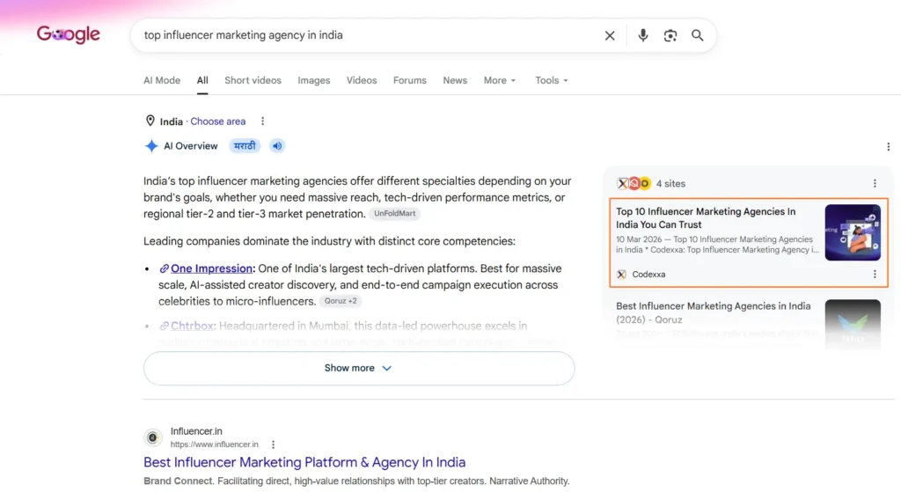This screenshot has width=901, height=492.
Task: Open Top 10 Influencer Marketing Agencies article
Action: (706, 218)
